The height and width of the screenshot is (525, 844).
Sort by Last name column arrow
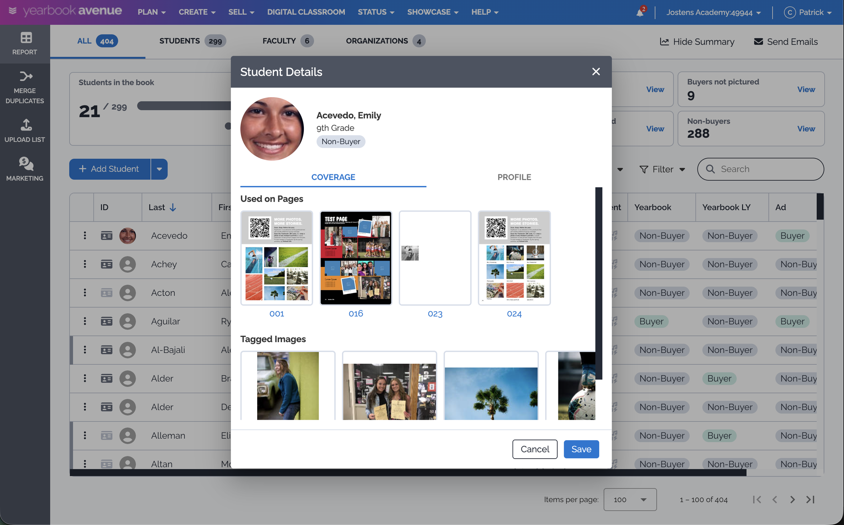pos(173,207)
